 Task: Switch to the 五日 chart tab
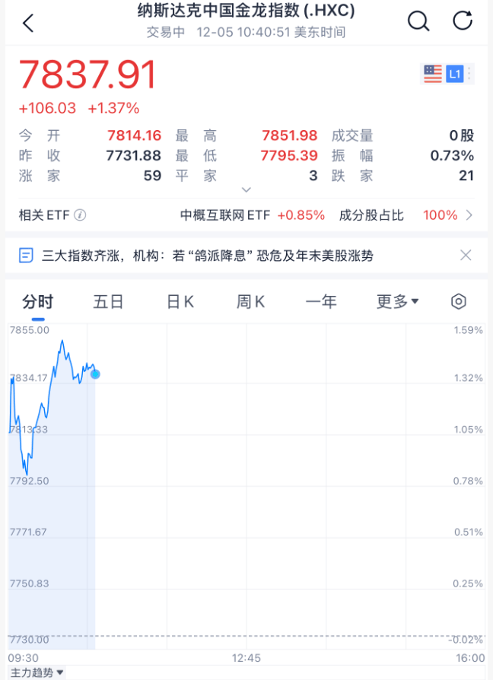[108, 301]
